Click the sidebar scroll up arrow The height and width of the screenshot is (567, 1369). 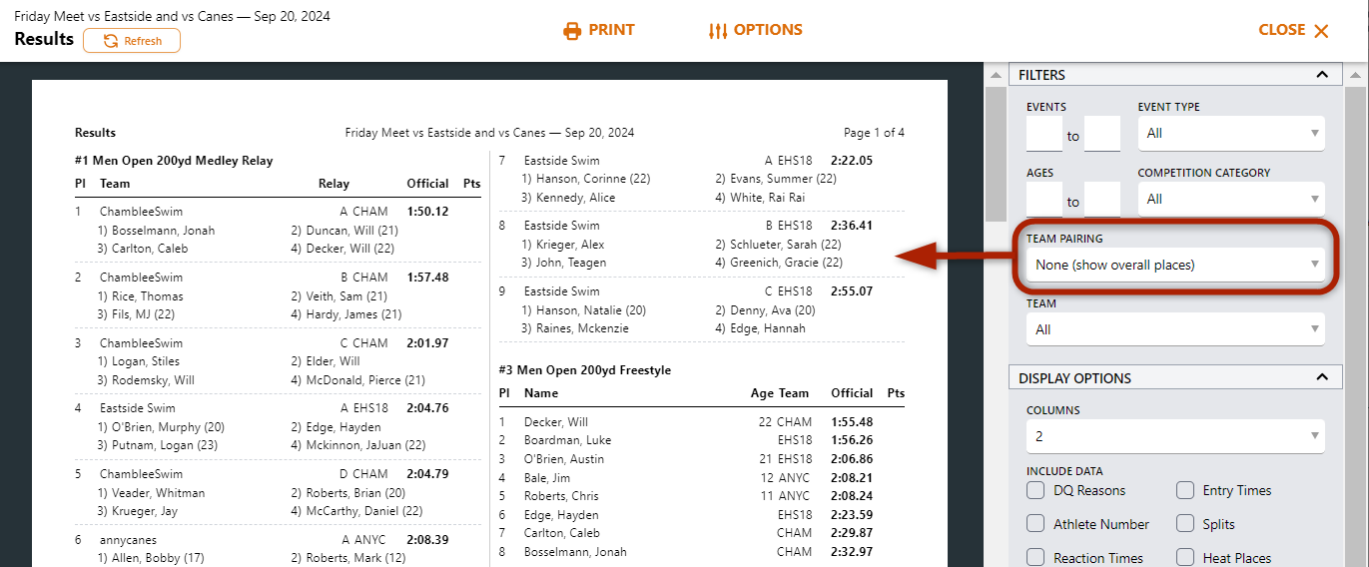(x=996, y=76)
